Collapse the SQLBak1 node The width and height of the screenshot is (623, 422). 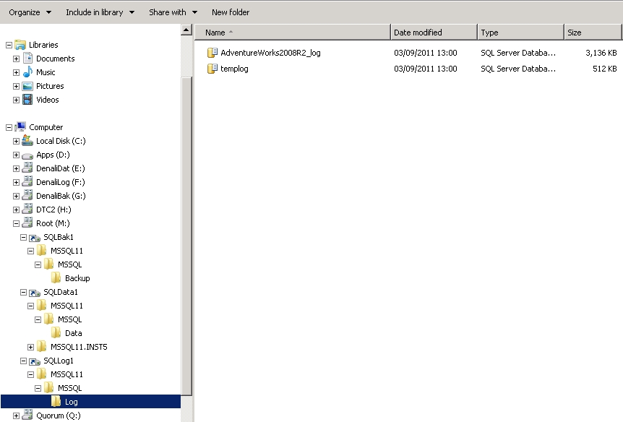click(x=23, y=237)
